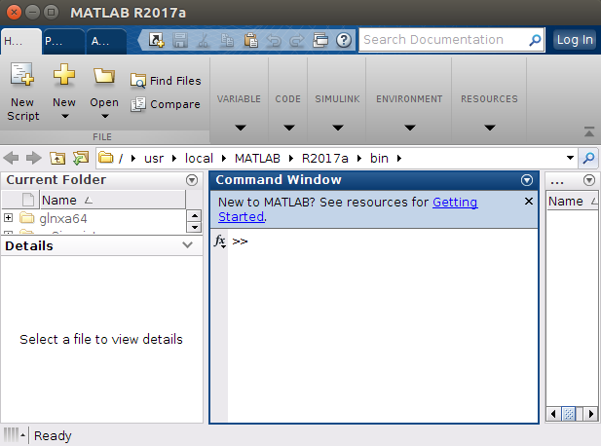Click the status bar grip icon
The width and height of the screenshot is (601, 446).
[x=11, y=435]
